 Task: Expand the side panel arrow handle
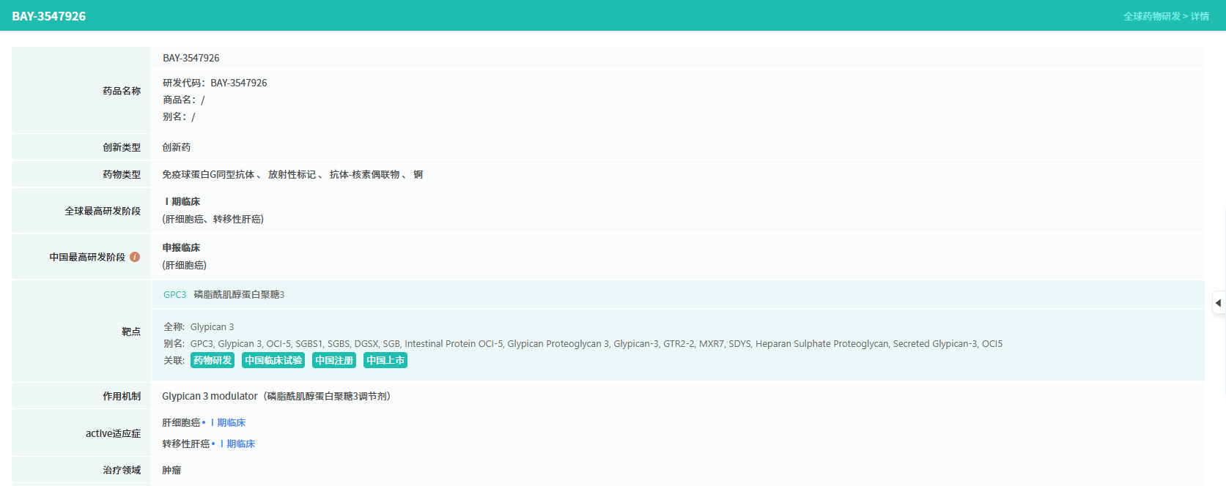(x=1219, y=302)
